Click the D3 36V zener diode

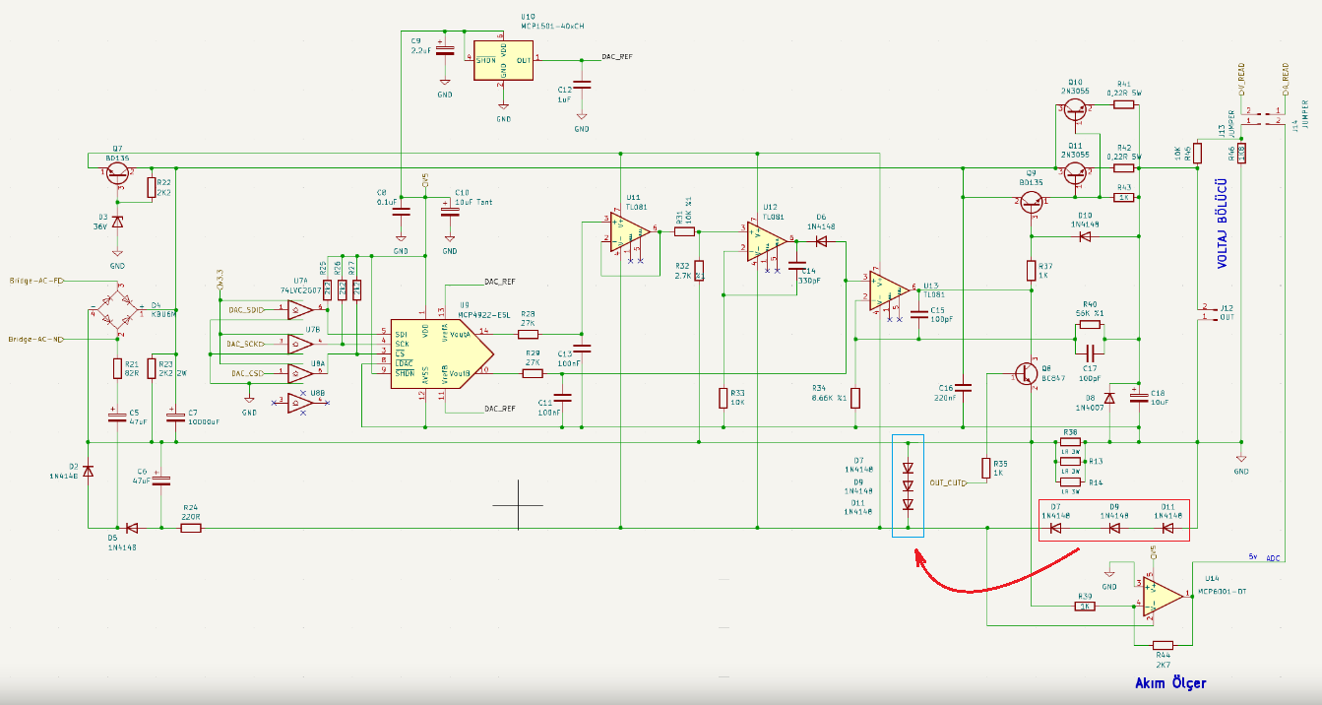pyautogui.click(x=117, y=223)
